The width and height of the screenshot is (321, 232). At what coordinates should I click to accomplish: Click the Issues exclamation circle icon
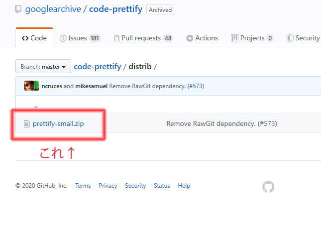click(x=63, y=38)
